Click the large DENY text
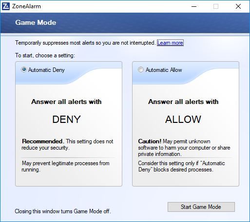Viewport: 250px width, 222px height. pyautogui.click(x=66, y=120)
